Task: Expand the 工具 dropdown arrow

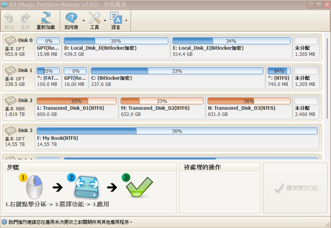Action: click(105, 20)
